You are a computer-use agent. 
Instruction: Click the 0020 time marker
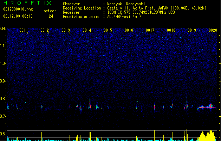click(x=213, y=30)
